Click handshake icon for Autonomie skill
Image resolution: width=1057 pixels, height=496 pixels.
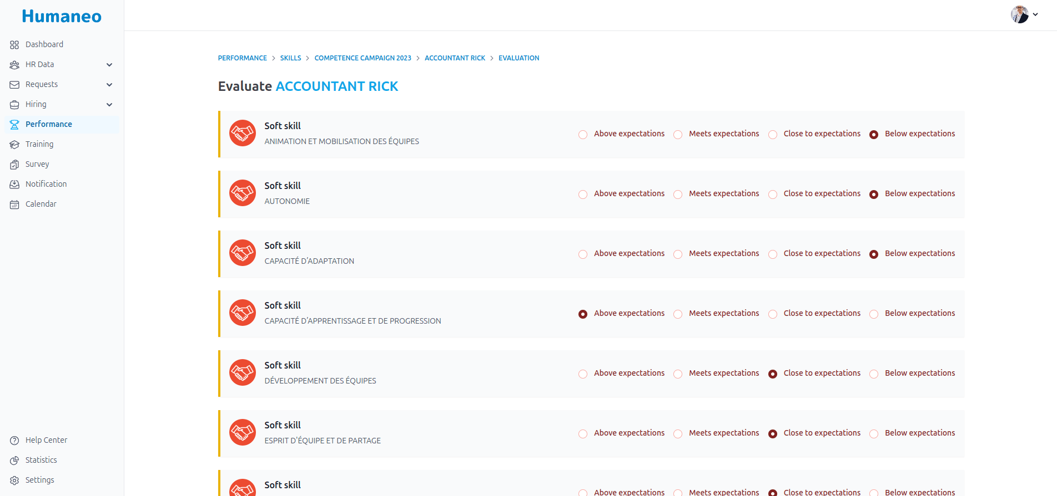pos(243,193)
